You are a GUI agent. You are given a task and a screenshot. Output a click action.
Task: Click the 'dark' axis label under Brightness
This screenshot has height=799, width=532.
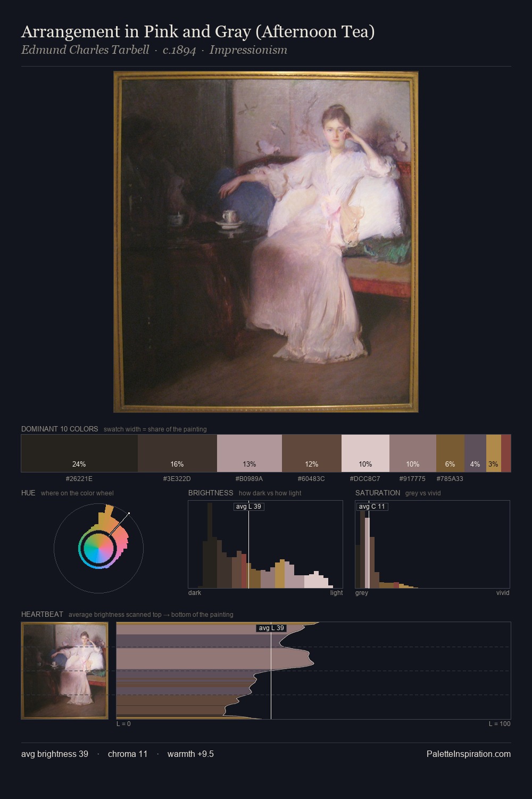(x=195, y=592)
